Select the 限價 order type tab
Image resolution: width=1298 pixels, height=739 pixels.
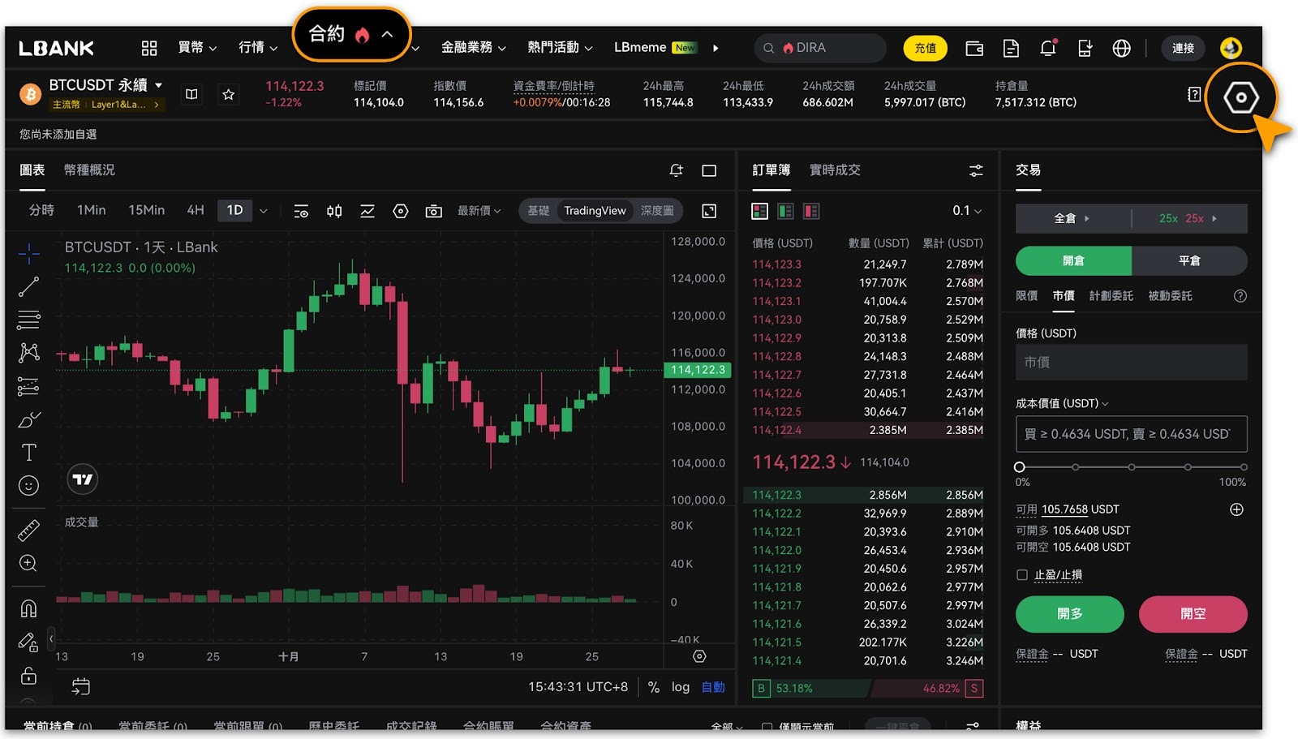(1027, 296)
